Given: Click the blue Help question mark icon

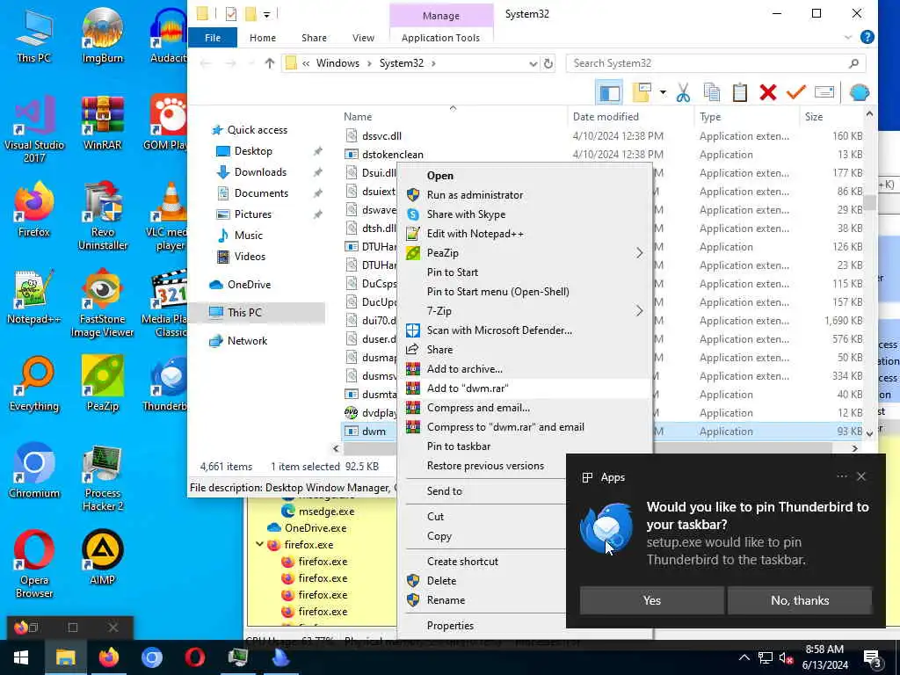Looking at the screenshot, I should click(867, 37).
